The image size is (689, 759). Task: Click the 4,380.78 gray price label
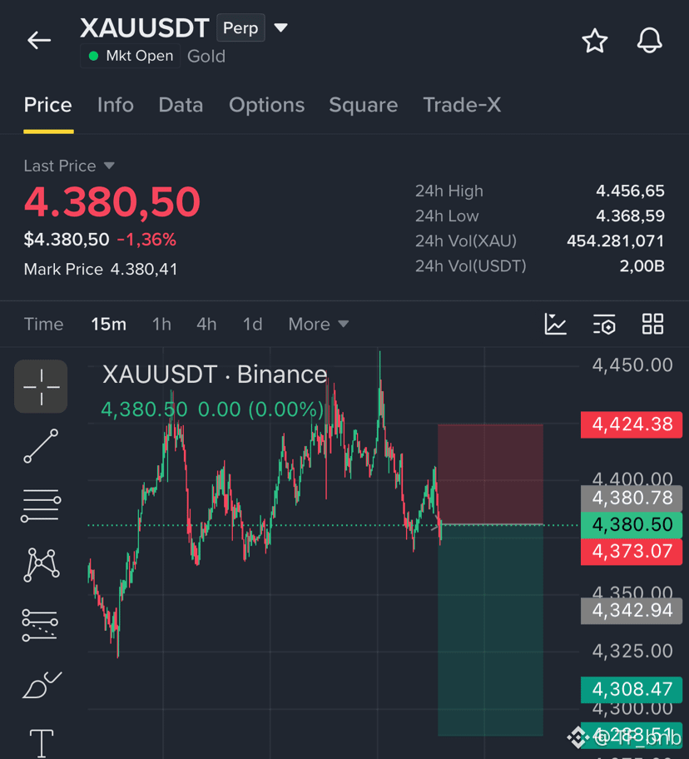click(632, 498)
